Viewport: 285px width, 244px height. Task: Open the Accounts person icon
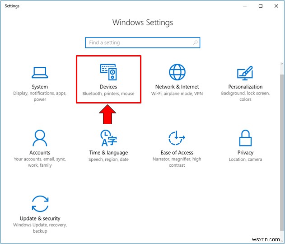coord(40,138)
